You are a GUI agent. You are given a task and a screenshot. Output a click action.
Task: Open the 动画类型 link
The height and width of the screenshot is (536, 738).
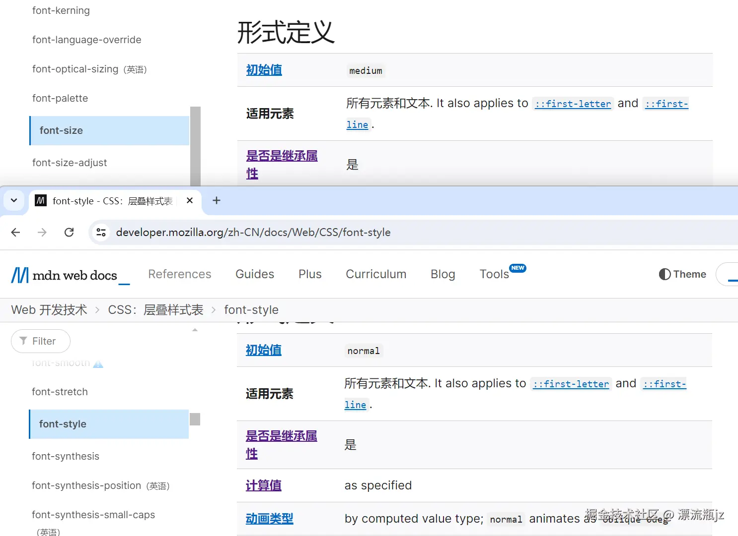[270, 519]
